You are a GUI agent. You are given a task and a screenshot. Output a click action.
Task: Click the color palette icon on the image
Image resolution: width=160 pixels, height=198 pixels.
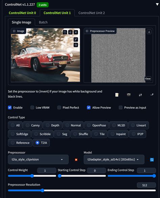76,45
